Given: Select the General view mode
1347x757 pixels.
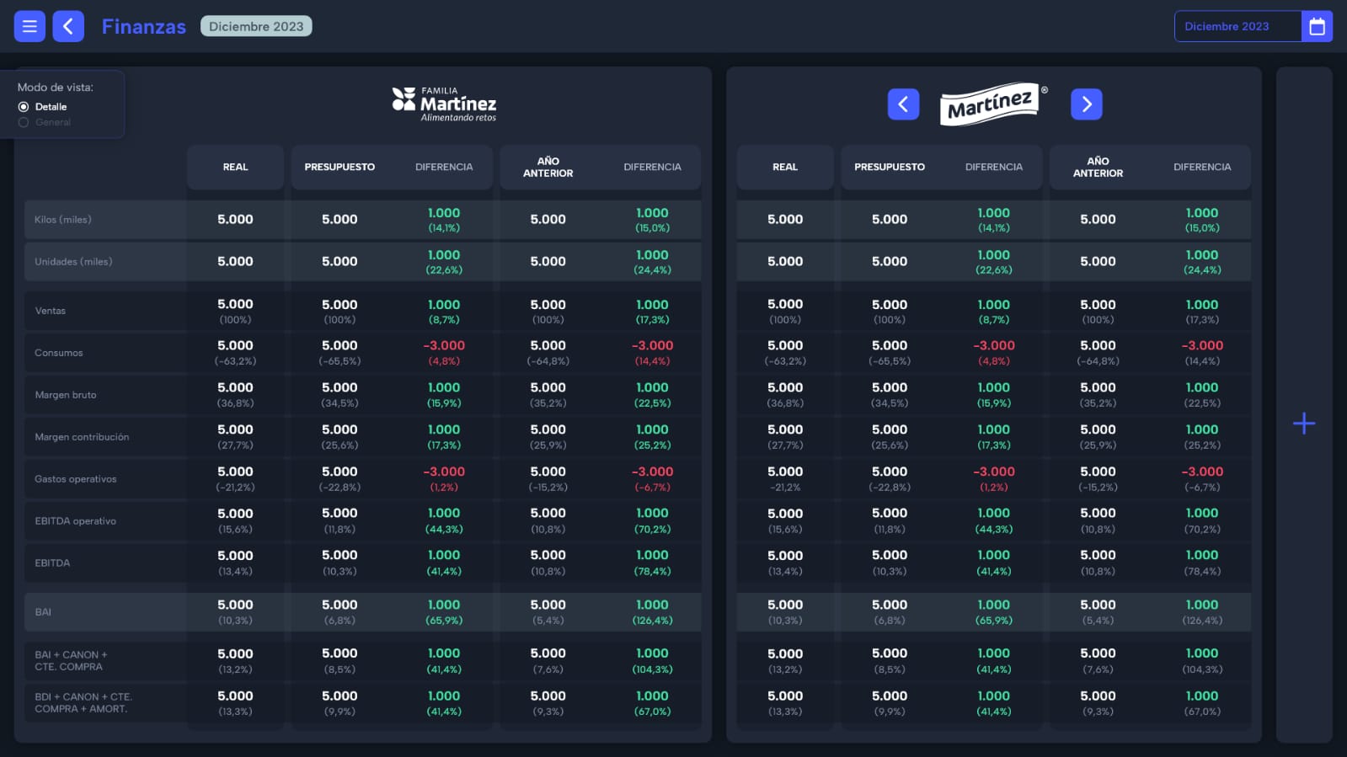Looking at the screenshot, I should point(24,122).
